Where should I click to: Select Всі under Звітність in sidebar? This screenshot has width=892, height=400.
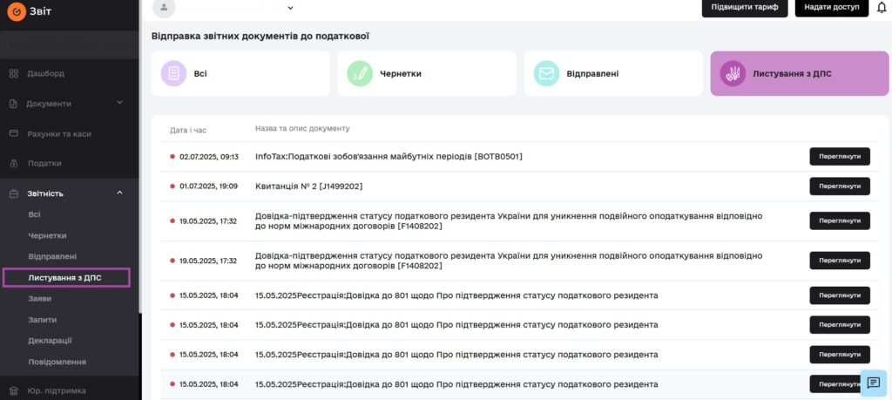[x=34, y=214]
